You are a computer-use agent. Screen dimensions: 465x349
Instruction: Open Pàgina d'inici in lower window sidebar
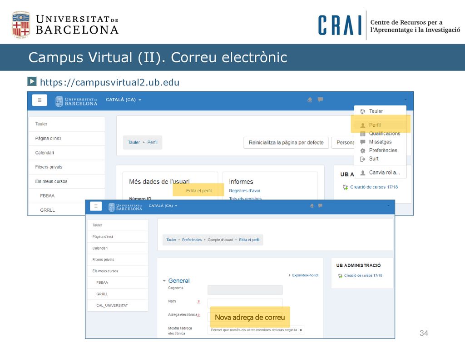click(118, 237)
